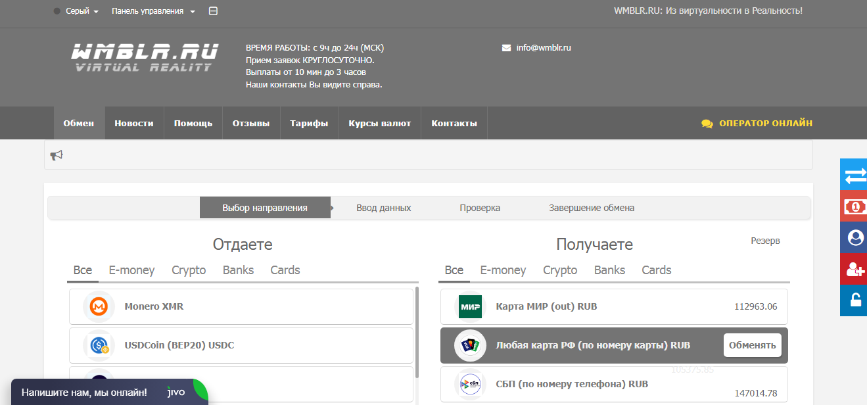The width and height of the screenshot is (867, 405).
Task: Click the WMBLR.RU Virtual Reality logo
Action: [x=145, y=57]
